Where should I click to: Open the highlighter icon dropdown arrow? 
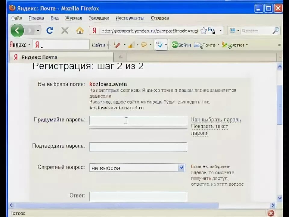(125, 45)
